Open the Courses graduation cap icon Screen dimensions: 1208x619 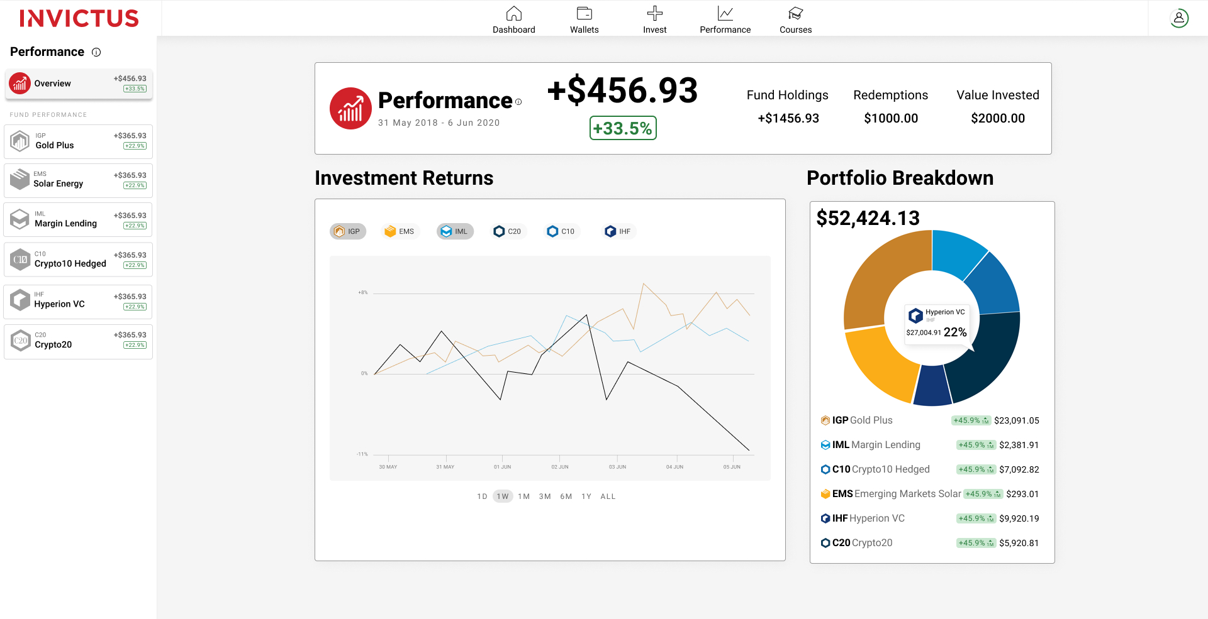pos(795,14)
